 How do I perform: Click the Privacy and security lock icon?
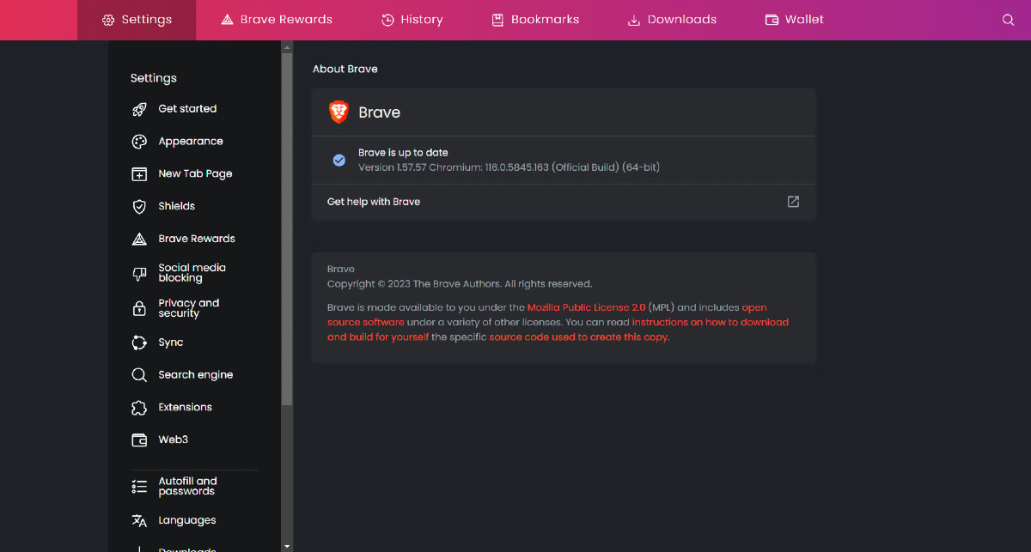(139, 309)
